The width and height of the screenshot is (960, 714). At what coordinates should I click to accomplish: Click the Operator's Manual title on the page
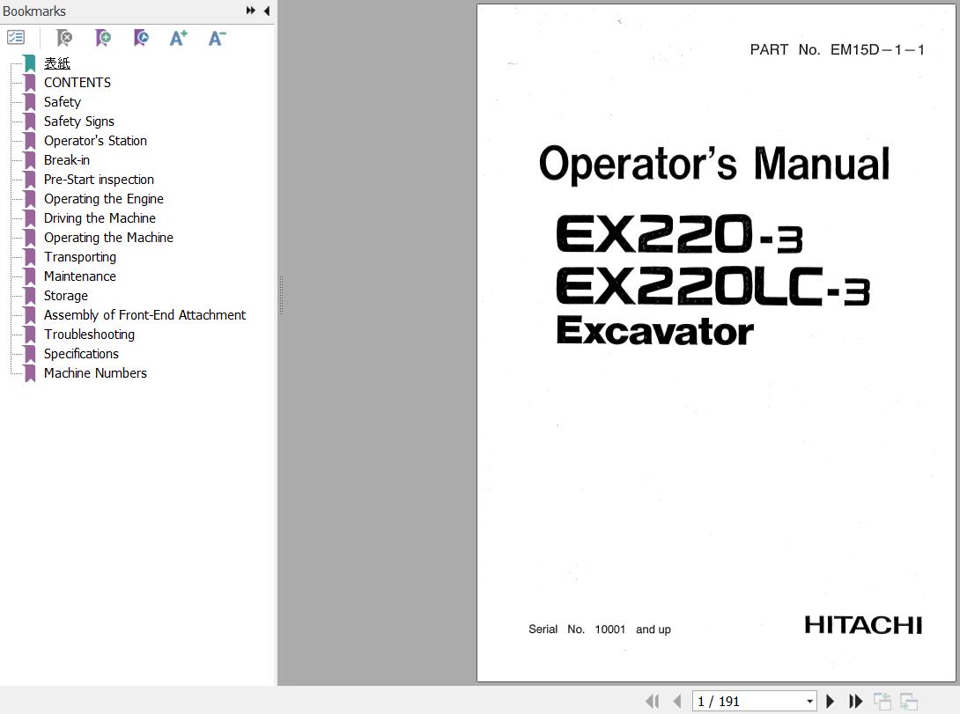click(714, 164)
